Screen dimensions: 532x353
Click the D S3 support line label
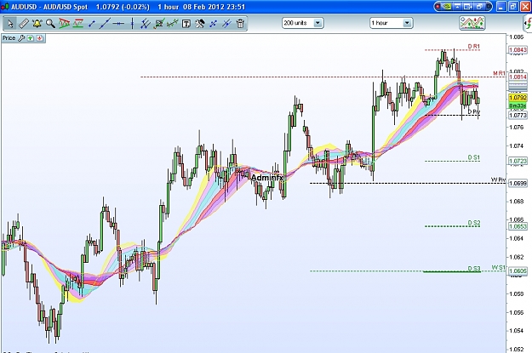click(473, 268)
